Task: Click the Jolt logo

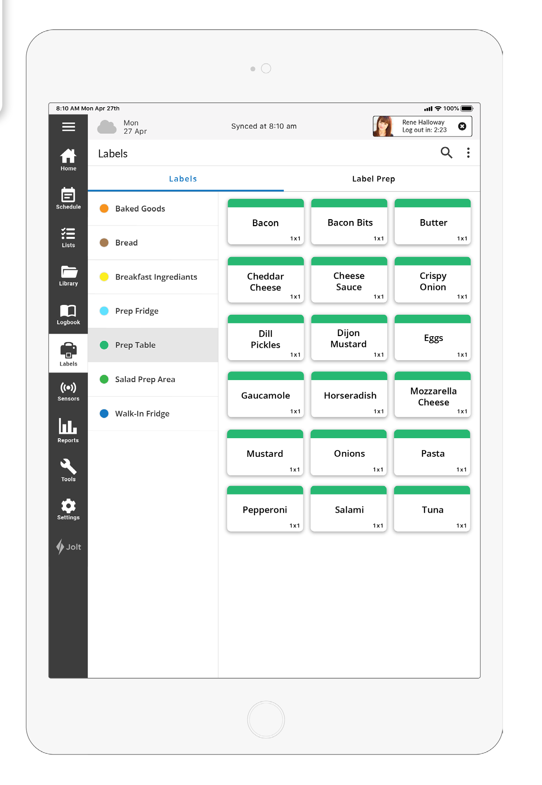Action: tap(68, 547)
